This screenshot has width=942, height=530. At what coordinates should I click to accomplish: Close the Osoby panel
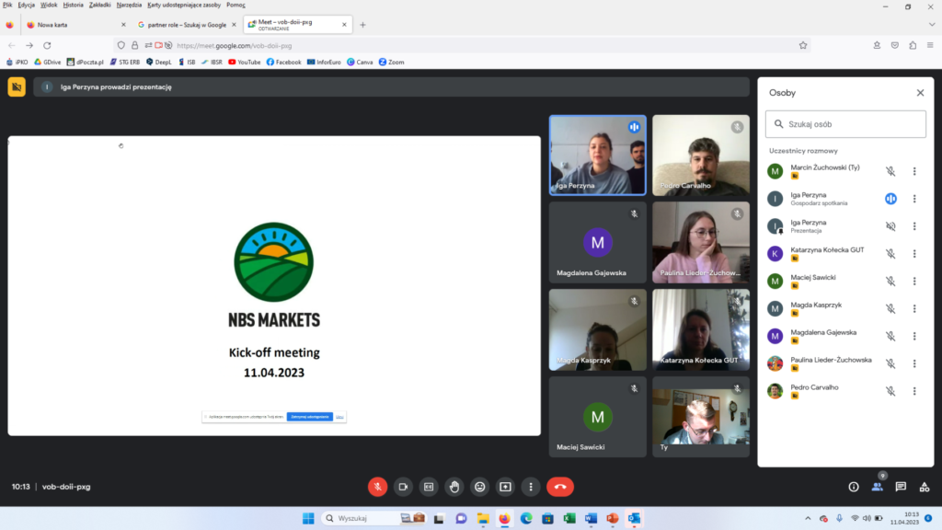(920, 93)
